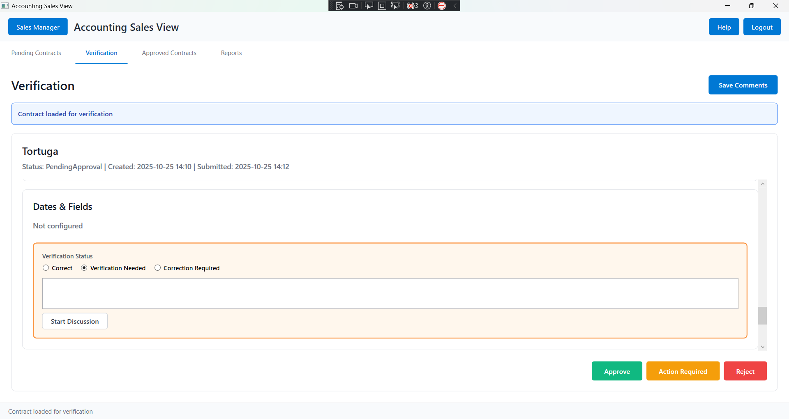Toggle the Track Focused Element icon
Screen dimensions: 789x419
395,6
